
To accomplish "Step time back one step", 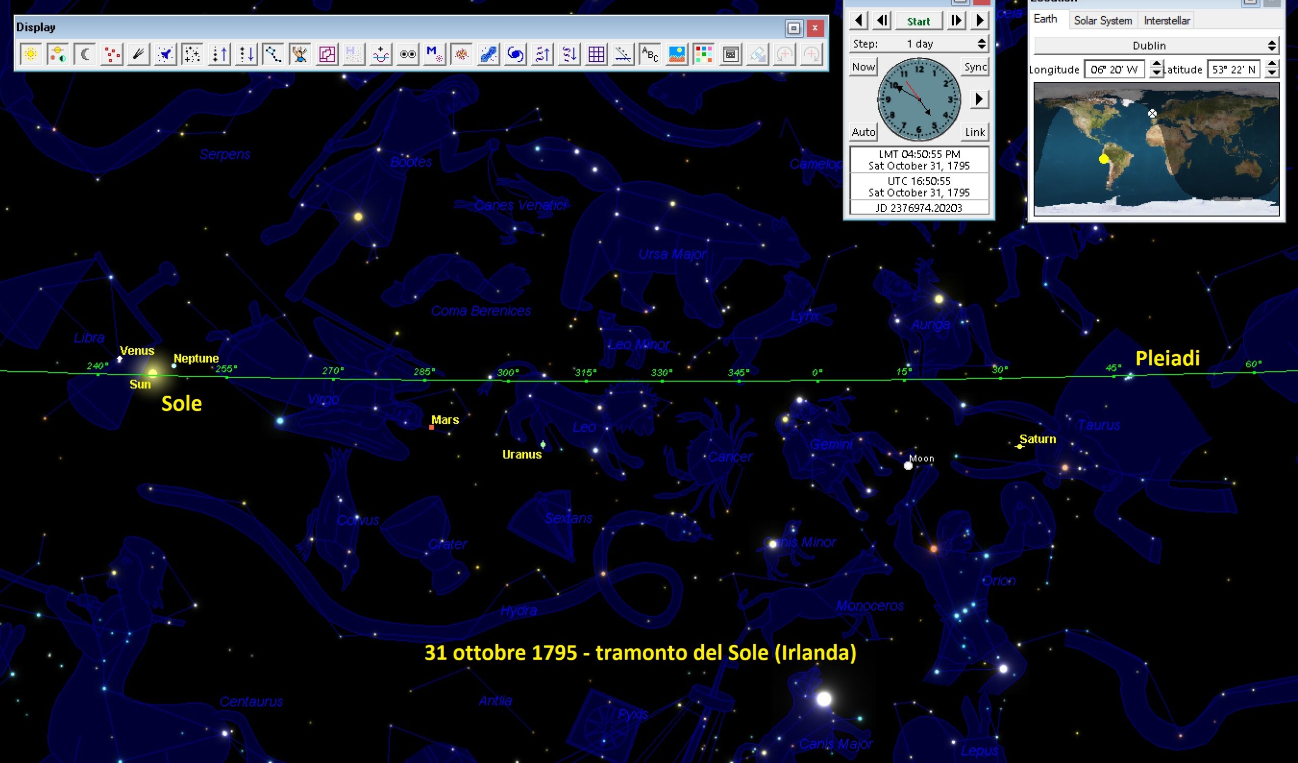I will click(882, 21).
